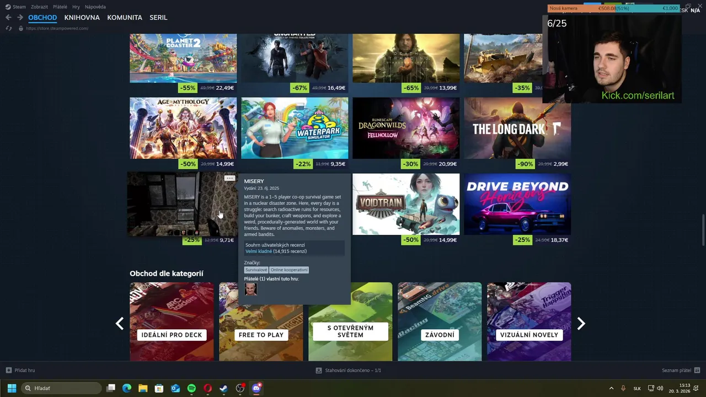Switch to the KOMUNITA tab
706x397 pixels.
125,18
